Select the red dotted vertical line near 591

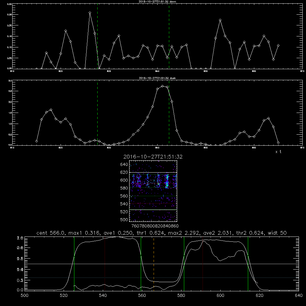(203, 263)
